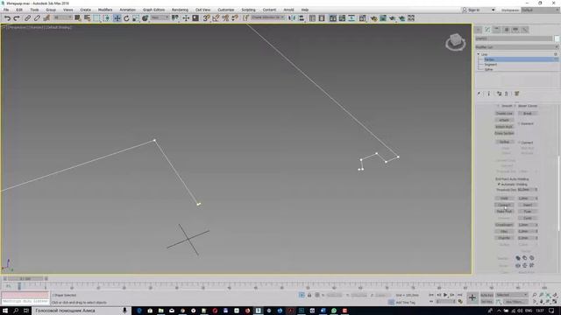Open the named selection sets dropdown

[x=267, y=17]
